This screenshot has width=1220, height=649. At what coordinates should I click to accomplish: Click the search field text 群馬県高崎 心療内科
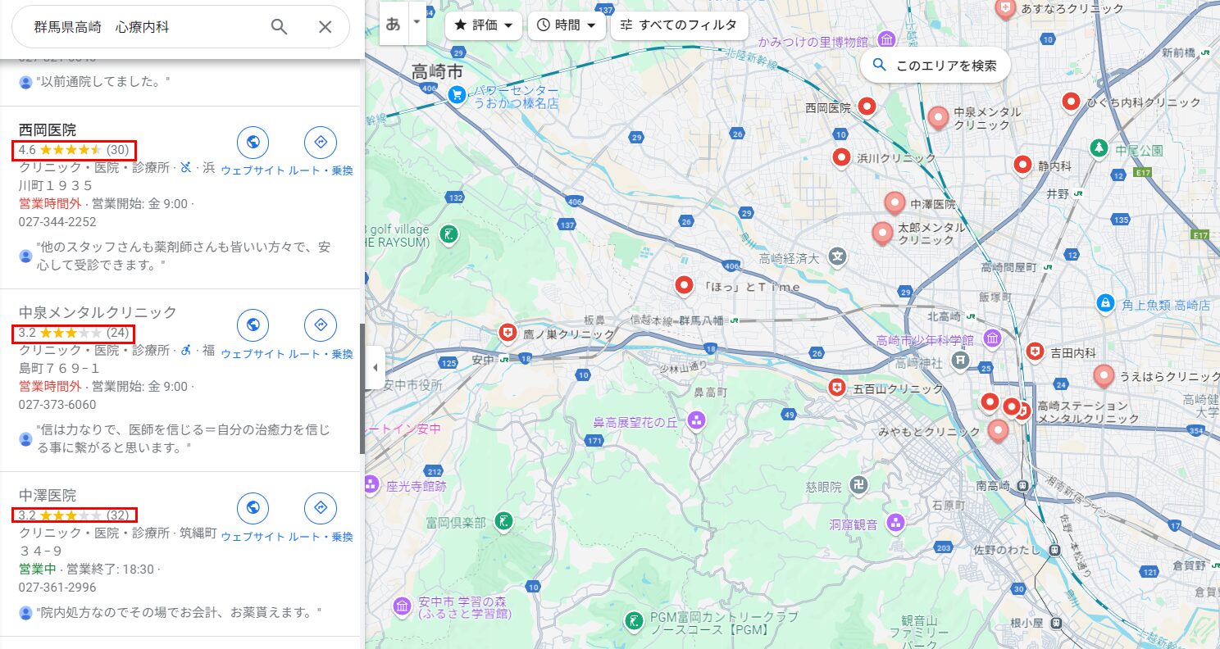coord(102,27)
